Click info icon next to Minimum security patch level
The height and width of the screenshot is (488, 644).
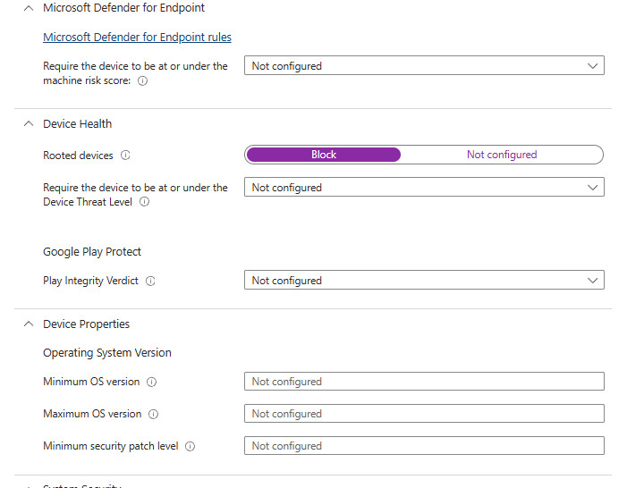(x=190, y=446)
